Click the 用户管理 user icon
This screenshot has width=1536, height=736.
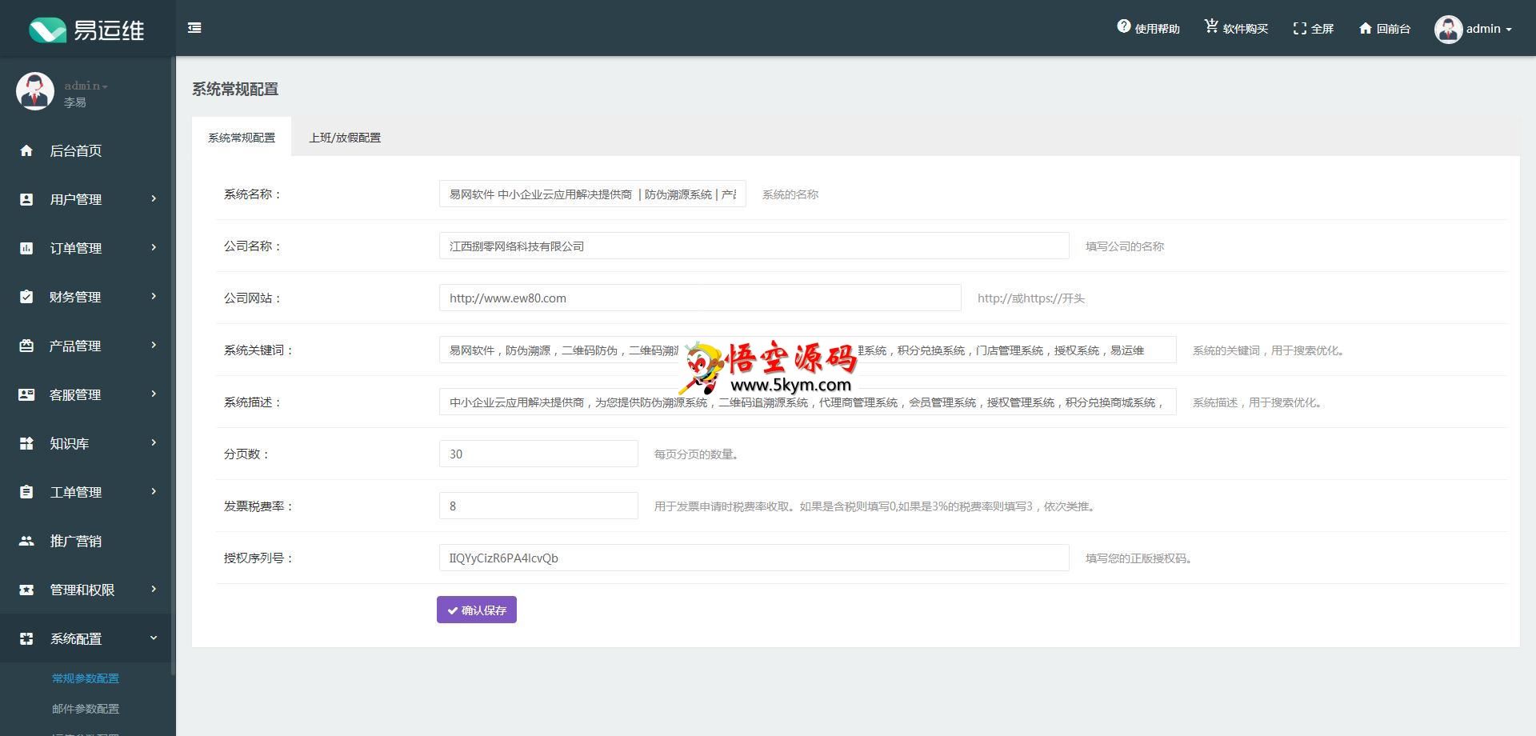point(26,199)
